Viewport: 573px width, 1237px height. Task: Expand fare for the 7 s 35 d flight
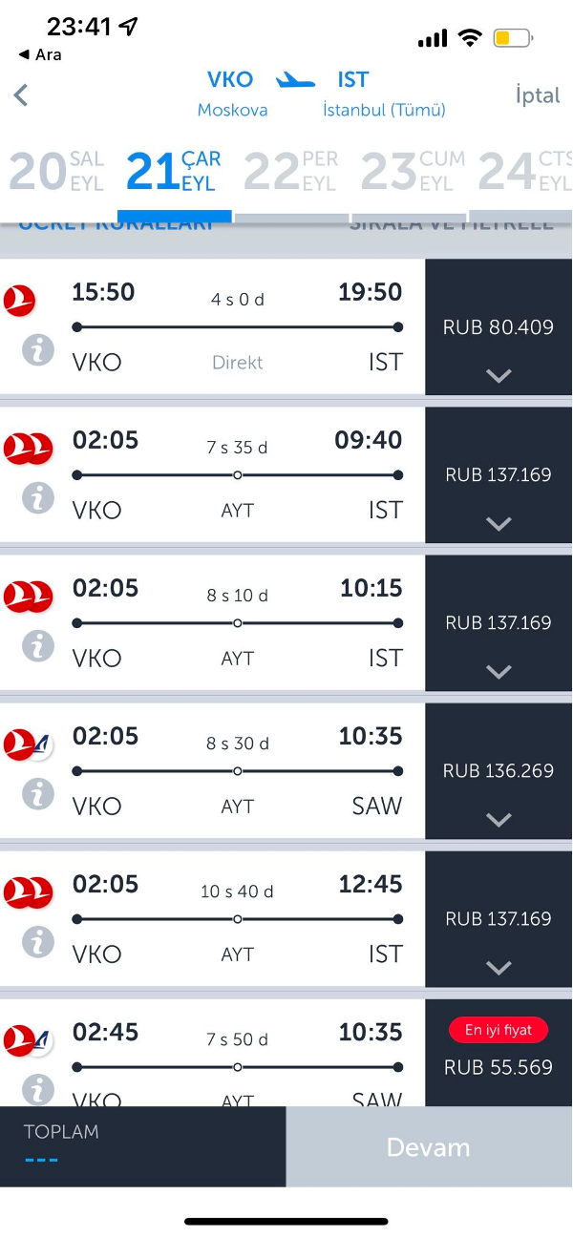(x=499, y=523)
